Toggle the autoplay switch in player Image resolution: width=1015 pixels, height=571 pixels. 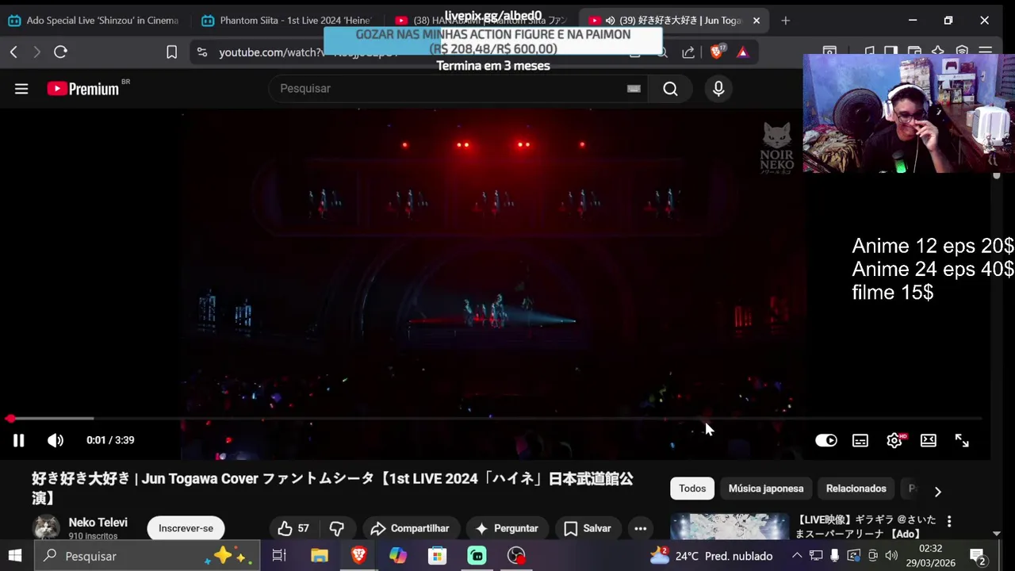pyautogui.click(x=825, y=440)
